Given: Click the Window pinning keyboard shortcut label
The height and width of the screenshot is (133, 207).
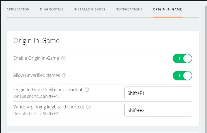Looking at the screenshot, I should [49, 107].
